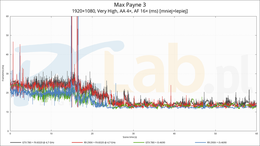Click the x-axis tick label '40'
The image size is (260, 146).
(175, 133)
